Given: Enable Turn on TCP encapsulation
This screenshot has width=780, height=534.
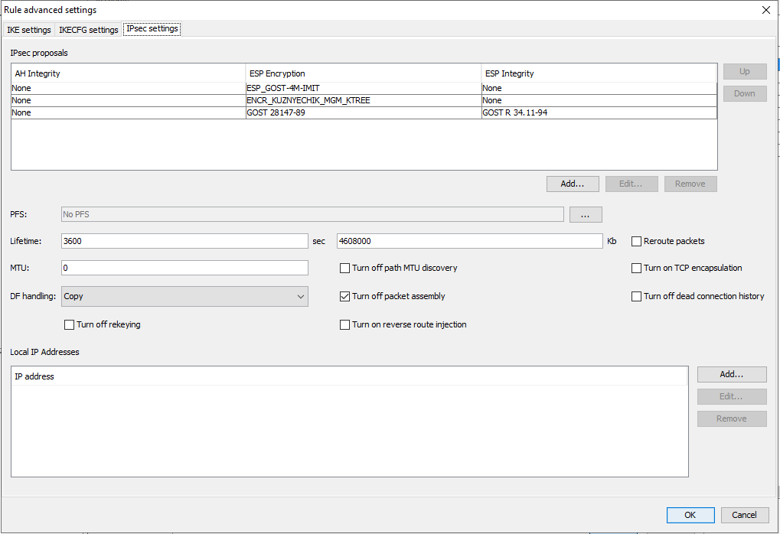Looking at the screenshot, I should [x=636, y=268].
